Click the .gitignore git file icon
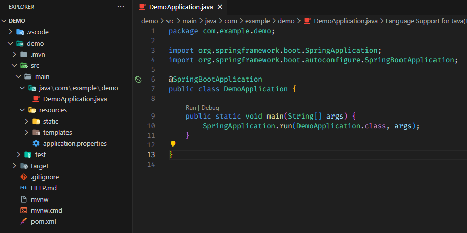467x233 pixels. click(23, 177)
